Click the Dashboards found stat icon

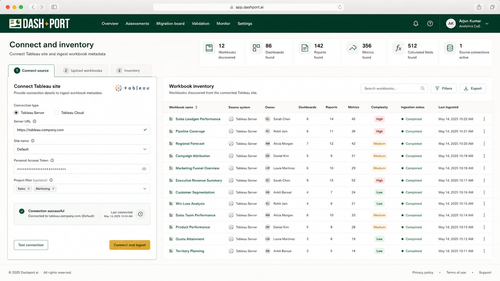pos(256,48)
